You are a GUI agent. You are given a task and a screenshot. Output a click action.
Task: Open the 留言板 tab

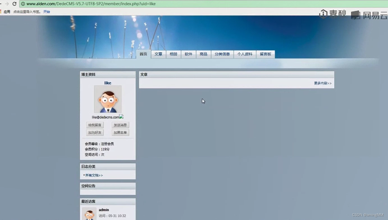tap(265, 54)
